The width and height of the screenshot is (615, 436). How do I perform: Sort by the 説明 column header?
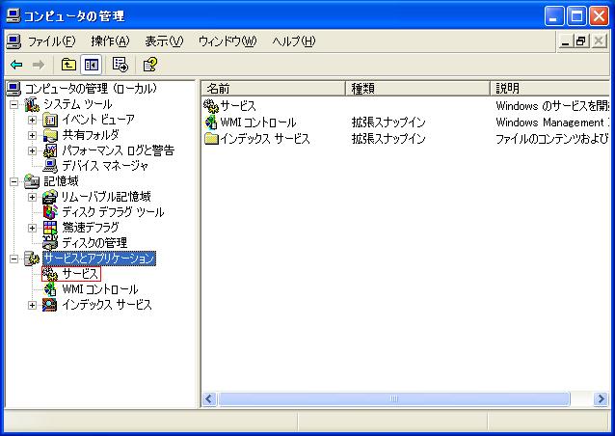[x=550, y=89]
